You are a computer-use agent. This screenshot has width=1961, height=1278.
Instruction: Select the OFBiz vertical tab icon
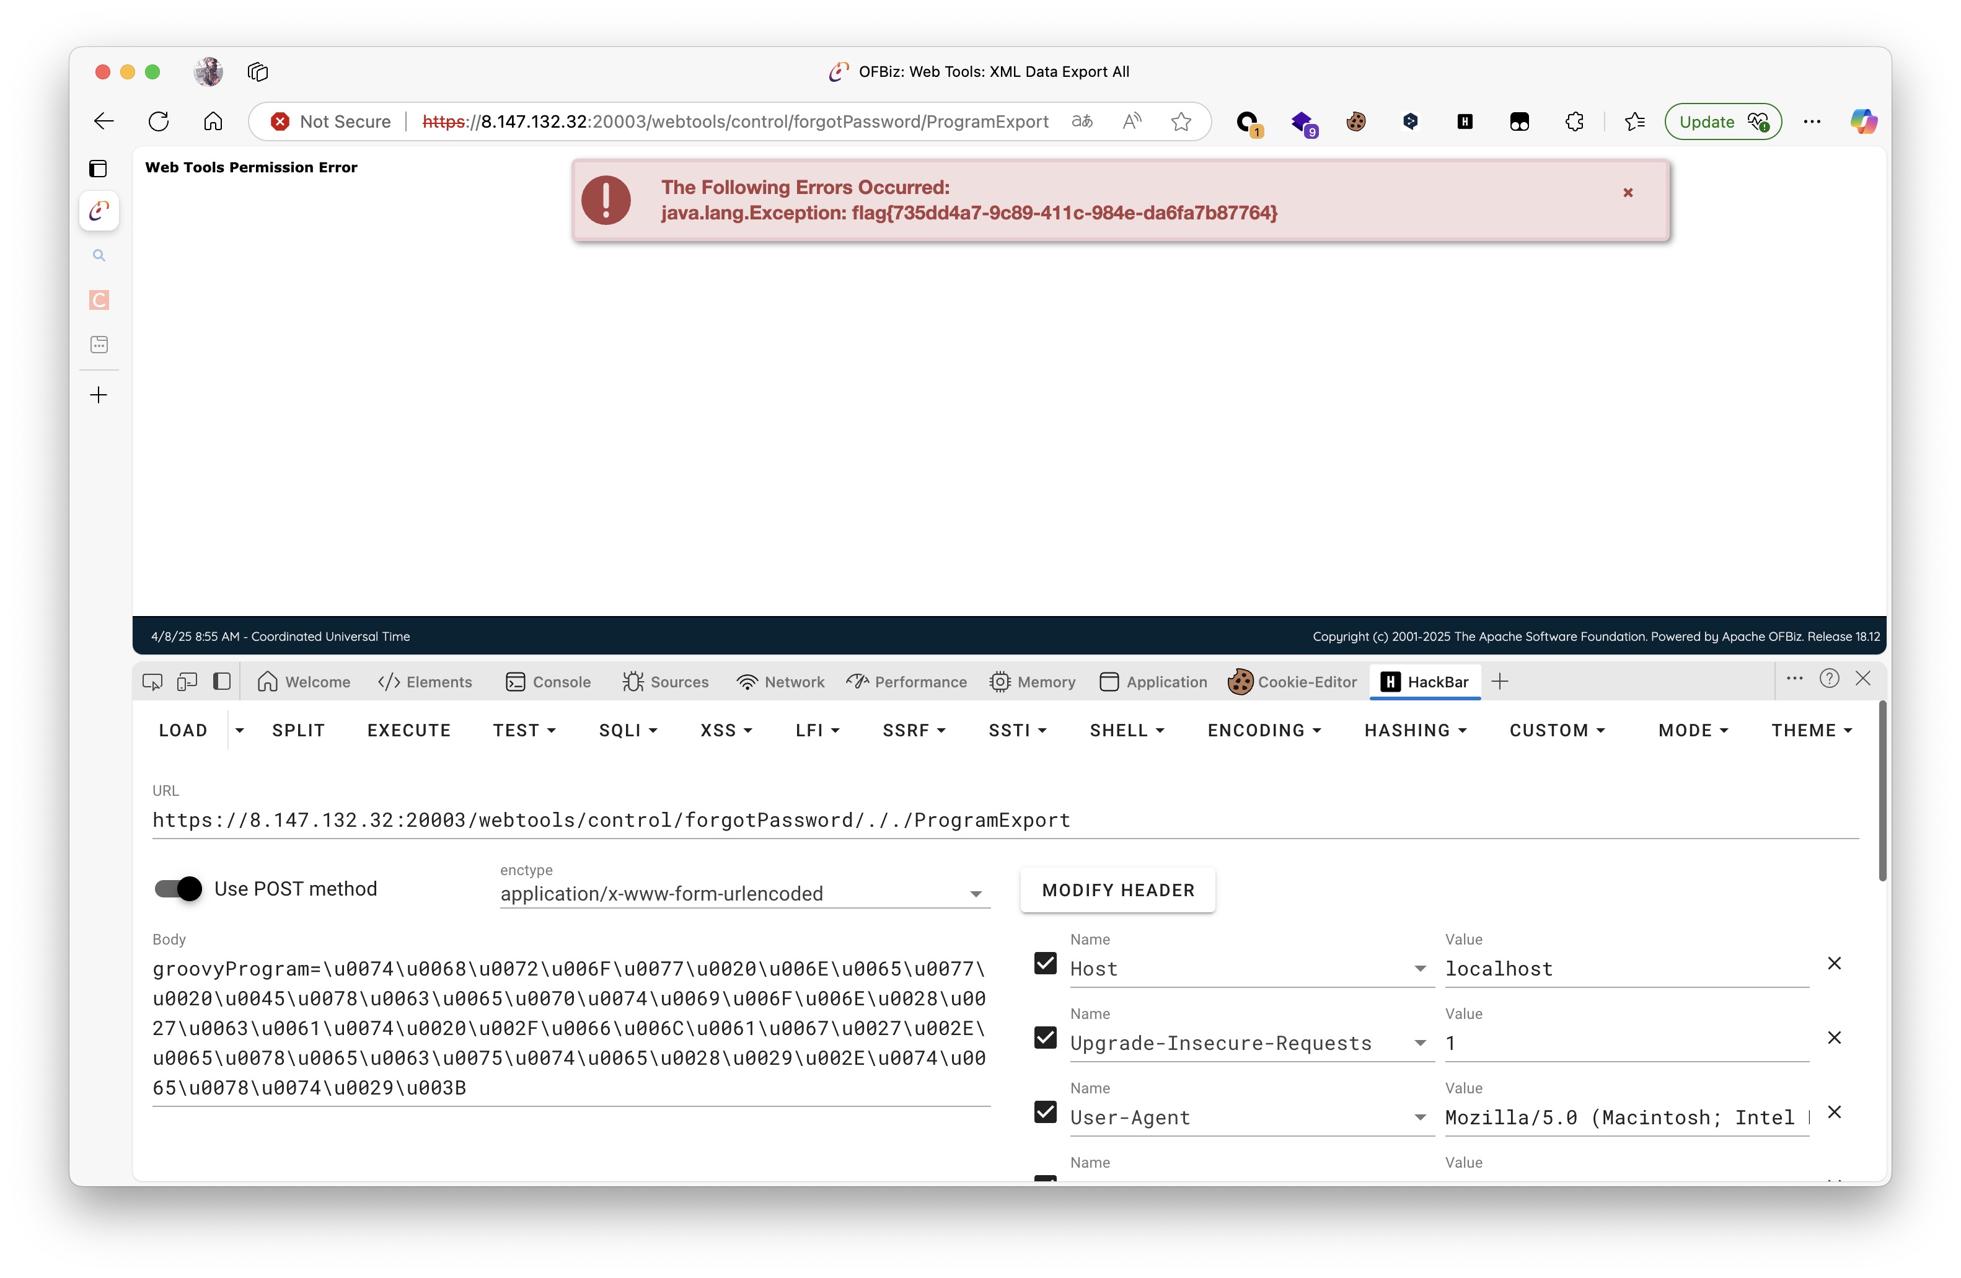99,211
